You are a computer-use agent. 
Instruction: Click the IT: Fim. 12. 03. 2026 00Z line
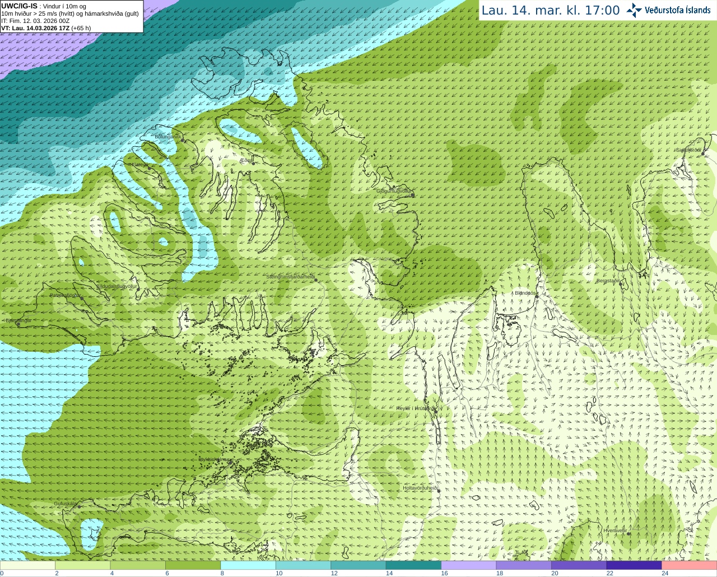coord(35,21)
